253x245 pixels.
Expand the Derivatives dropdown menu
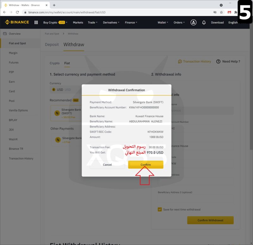click(111, 22)
